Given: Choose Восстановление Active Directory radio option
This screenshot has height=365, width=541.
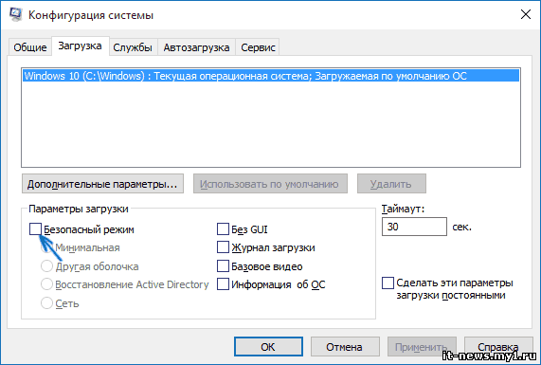Looking at the screenshot, I should click(x=46, y=284).
